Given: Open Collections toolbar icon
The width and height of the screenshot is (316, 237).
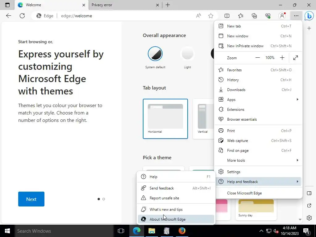Looking at the screenshot, I should tap(254, 16).
